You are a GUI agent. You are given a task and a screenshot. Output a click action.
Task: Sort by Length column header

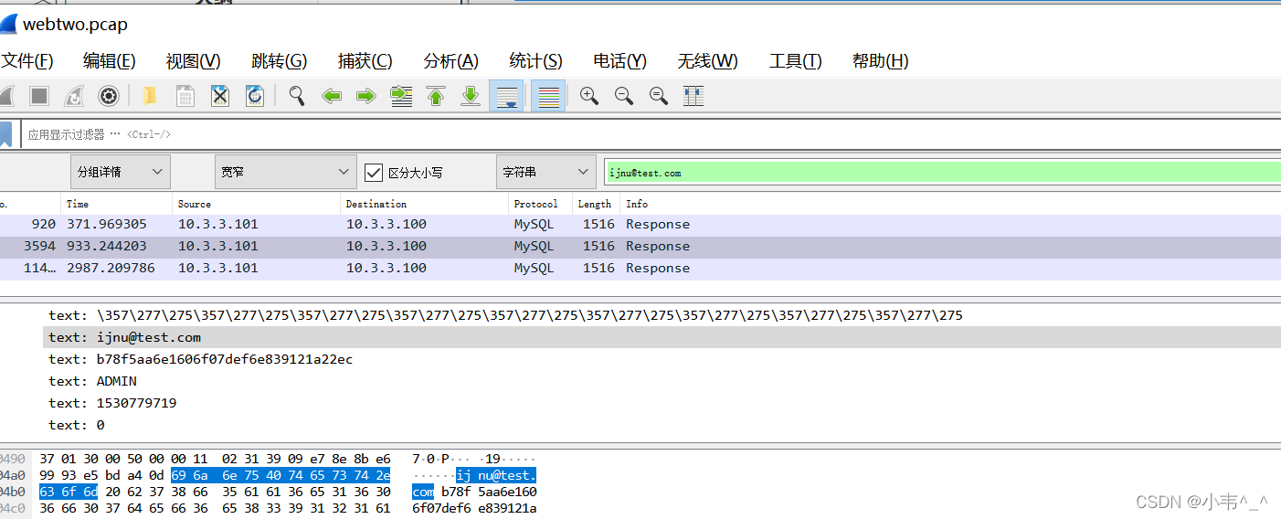(x=596, y=204)
